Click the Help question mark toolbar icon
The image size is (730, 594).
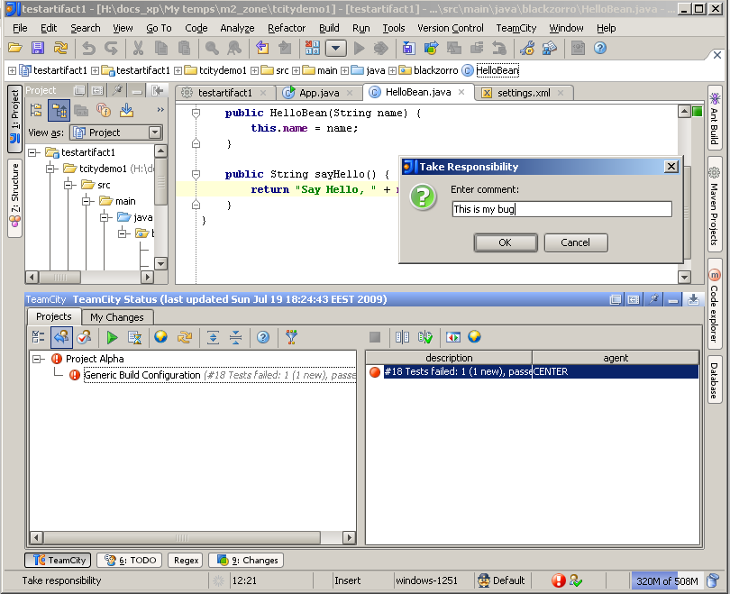[599, 48]
